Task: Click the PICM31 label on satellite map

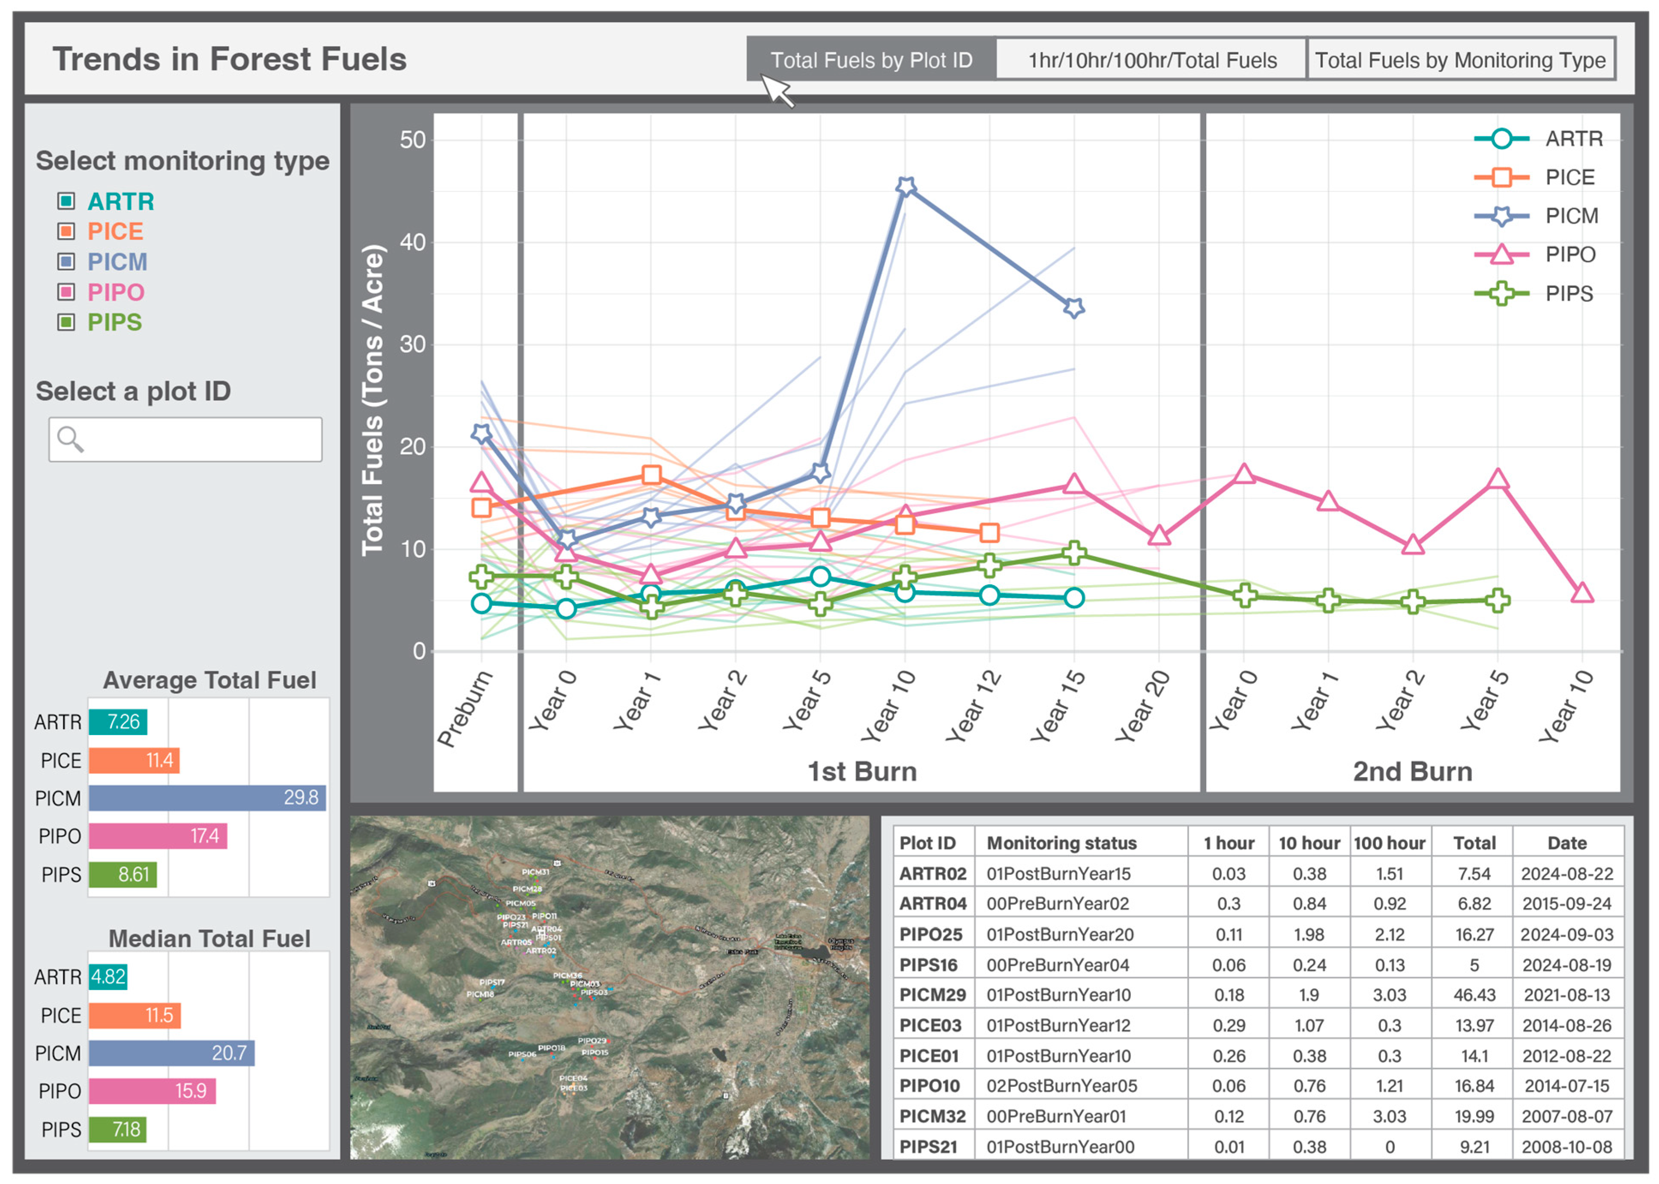Action: point(535,872)
